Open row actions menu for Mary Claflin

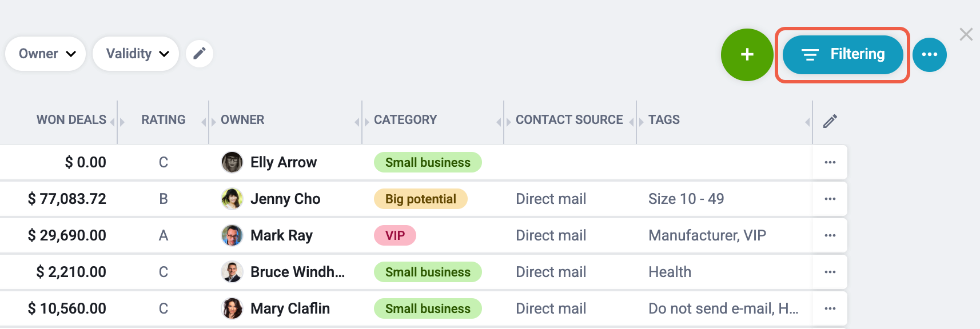tap(830, 308)
